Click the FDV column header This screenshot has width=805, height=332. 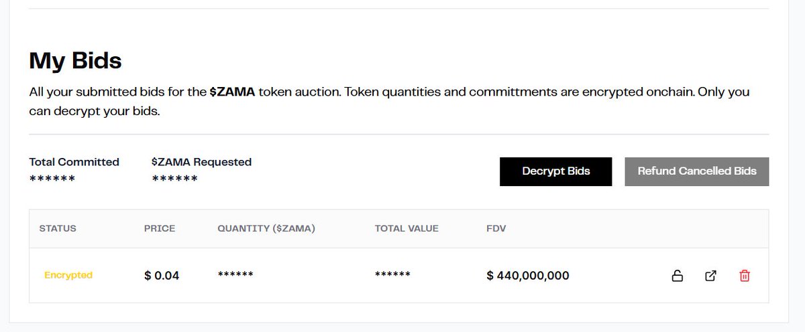(496, 228)
